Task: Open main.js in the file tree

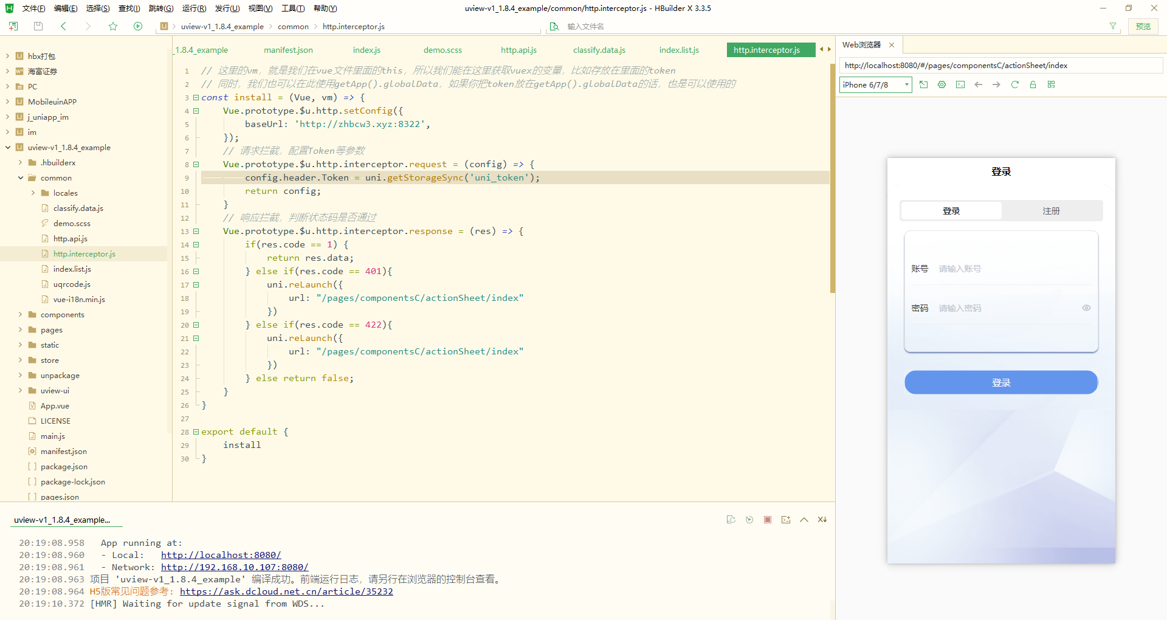Action: point(52,436)
